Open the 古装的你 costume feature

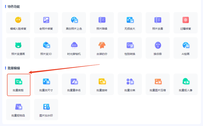coord(102,48)
